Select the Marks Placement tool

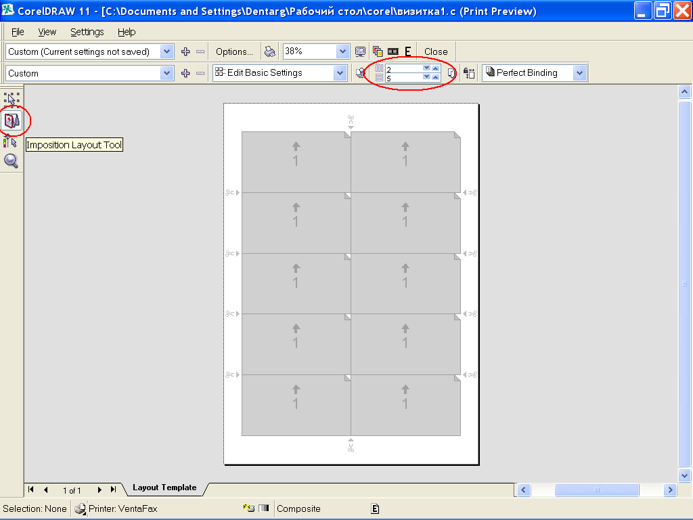[10, 142]
